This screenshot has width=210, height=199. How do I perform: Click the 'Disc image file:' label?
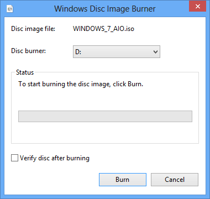(x=33, y=29)
